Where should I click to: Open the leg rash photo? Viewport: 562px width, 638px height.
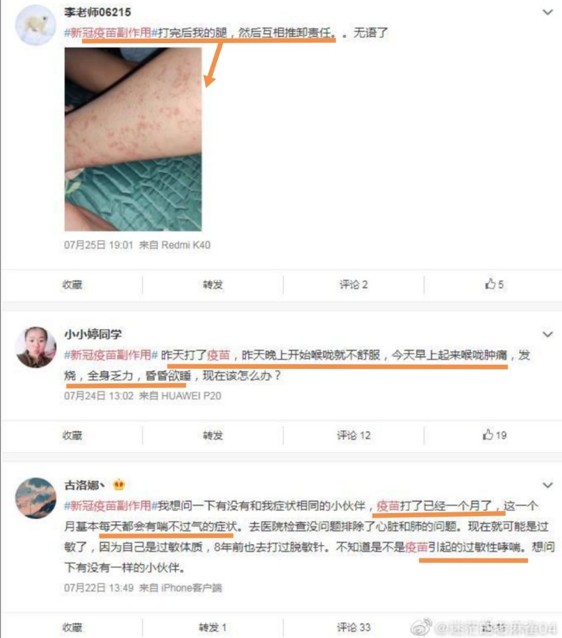133,139
